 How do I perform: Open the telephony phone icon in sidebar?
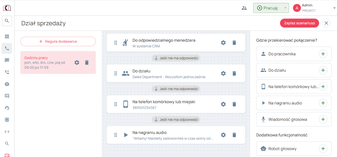[7, 48]
